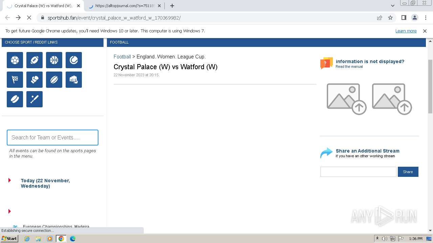
Task: Toggle the browser side panel
Action: 404,18
